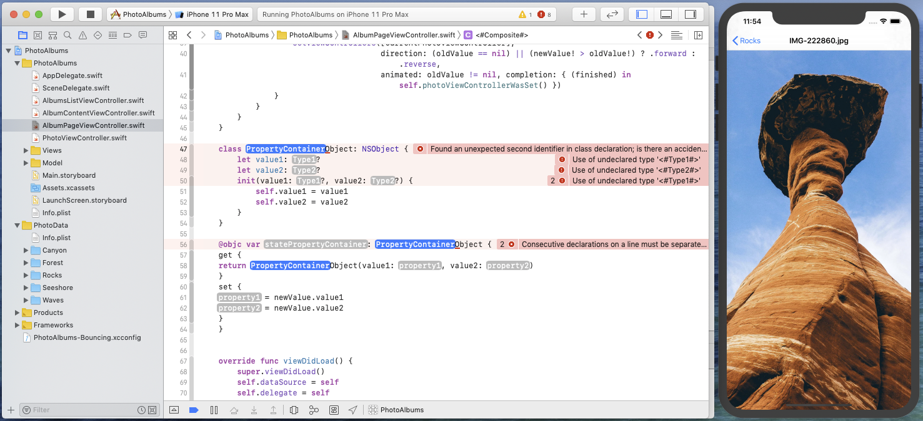
Task: Jump to next issue arrow
Action: pos(661,35)
